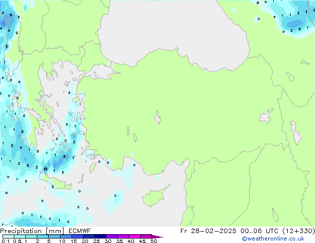Pick the 0.1–0.5 mm legend color swatch
Viewport: 315px width, 243px height.
tap(8, 237)
